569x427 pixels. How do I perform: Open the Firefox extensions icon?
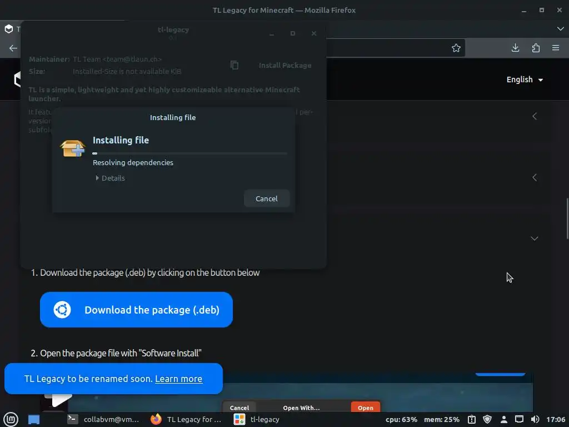tap(536, 48)
